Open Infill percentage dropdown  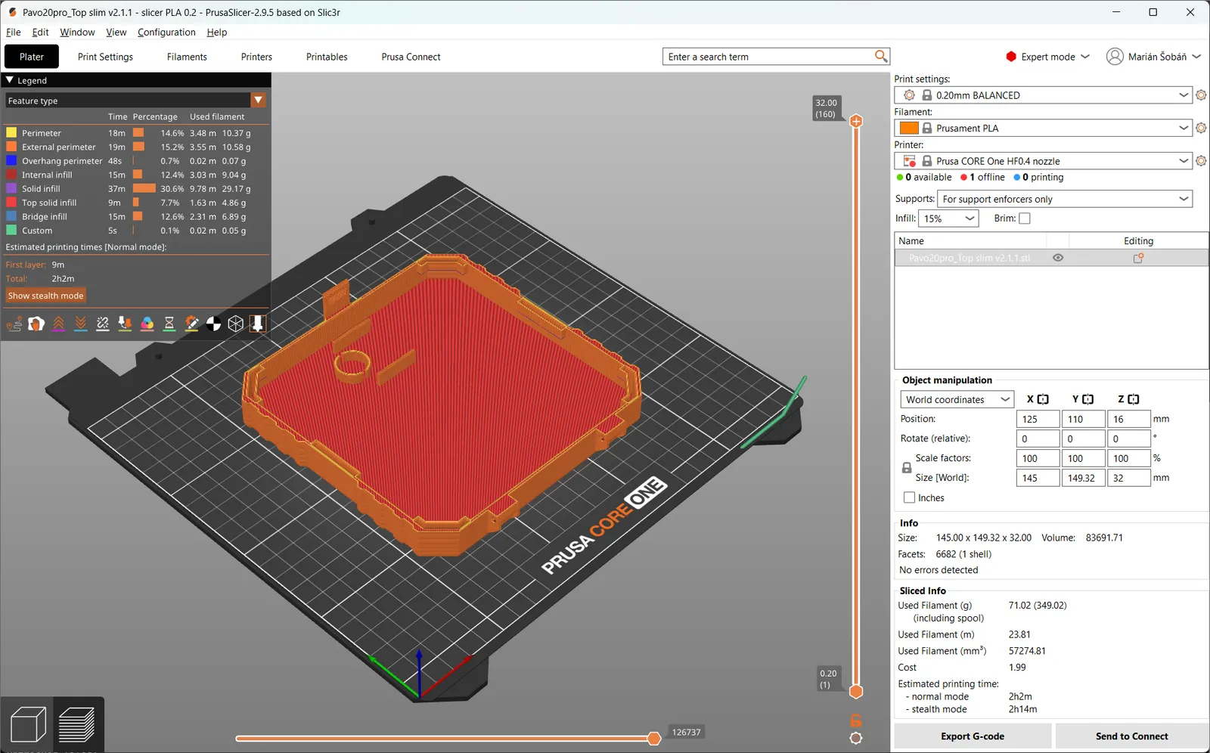pos(948,218)
